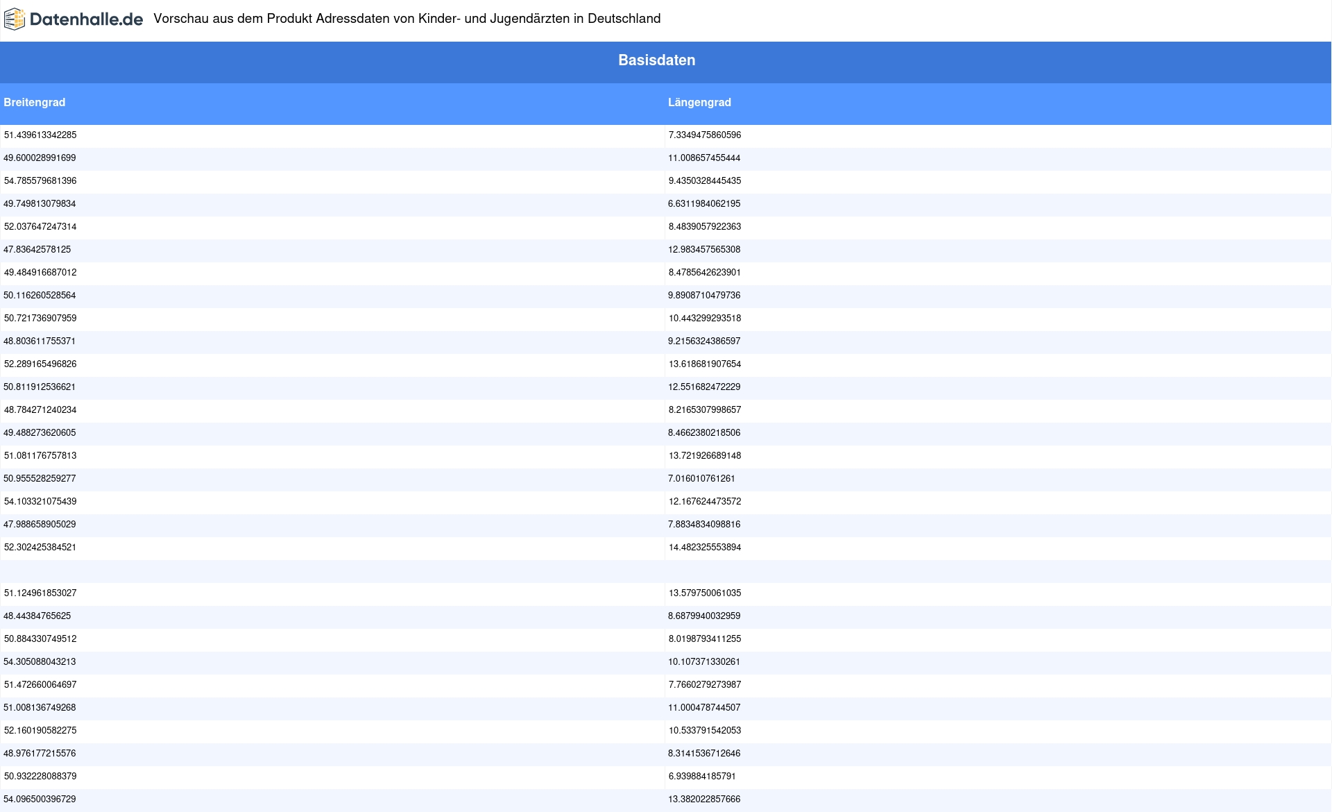Select cell 9.4350328445435
Screen dimensions: 1332x812
point(704,181)
